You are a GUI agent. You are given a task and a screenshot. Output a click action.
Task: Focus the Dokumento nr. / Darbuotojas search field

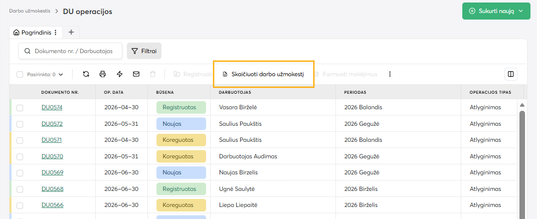(x=70, y=51)
